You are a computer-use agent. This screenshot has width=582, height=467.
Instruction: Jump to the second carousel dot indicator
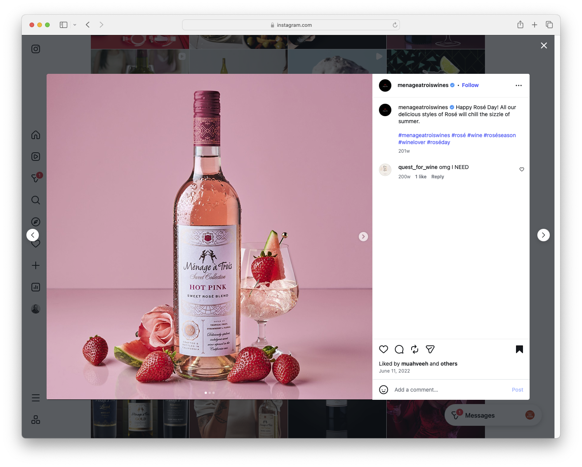click(x=209, y=392)
